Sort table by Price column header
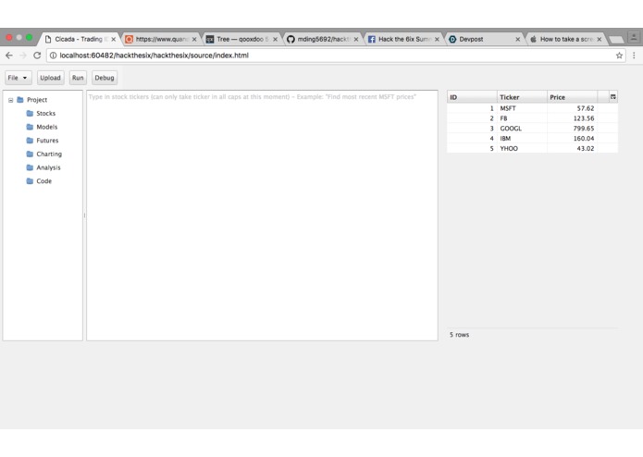Screen dimensions: 643x457 click(x=572, y=97)
